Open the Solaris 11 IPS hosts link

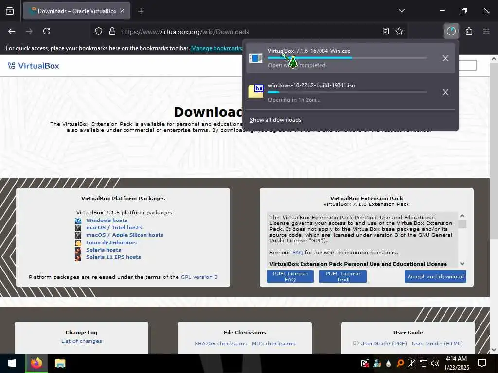tap(113, 257)
